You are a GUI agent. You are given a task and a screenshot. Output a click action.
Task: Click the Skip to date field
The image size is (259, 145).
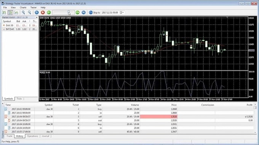(110, 12)
